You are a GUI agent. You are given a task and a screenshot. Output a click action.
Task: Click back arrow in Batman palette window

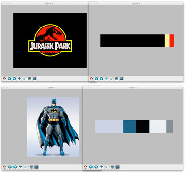(x=91, y=167)
